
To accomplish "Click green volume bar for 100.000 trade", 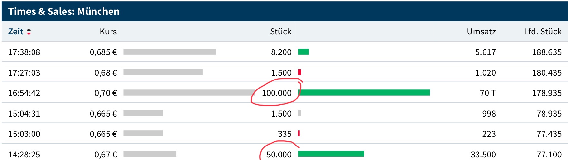I will pos(364,93).
